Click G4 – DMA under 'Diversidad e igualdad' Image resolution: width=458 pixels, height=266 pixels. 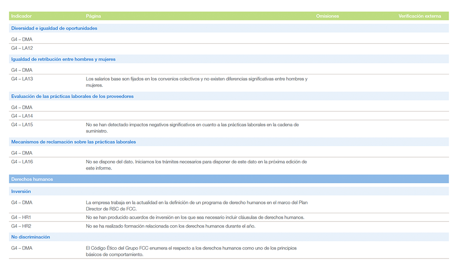coord(22,40)
